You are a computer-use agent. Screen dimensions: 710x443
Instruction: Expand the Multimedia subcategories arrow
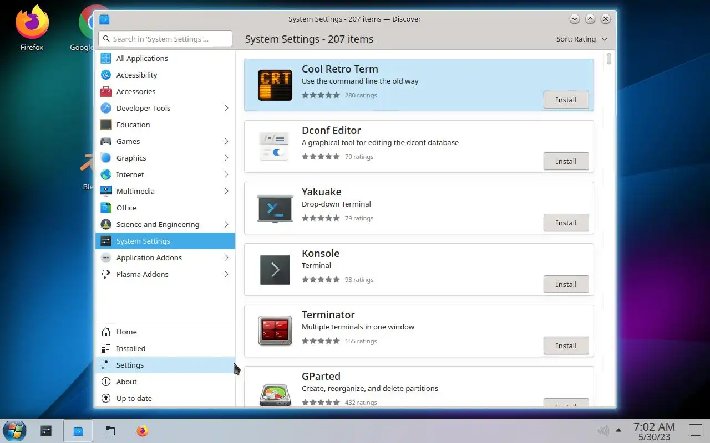[226, 191]
